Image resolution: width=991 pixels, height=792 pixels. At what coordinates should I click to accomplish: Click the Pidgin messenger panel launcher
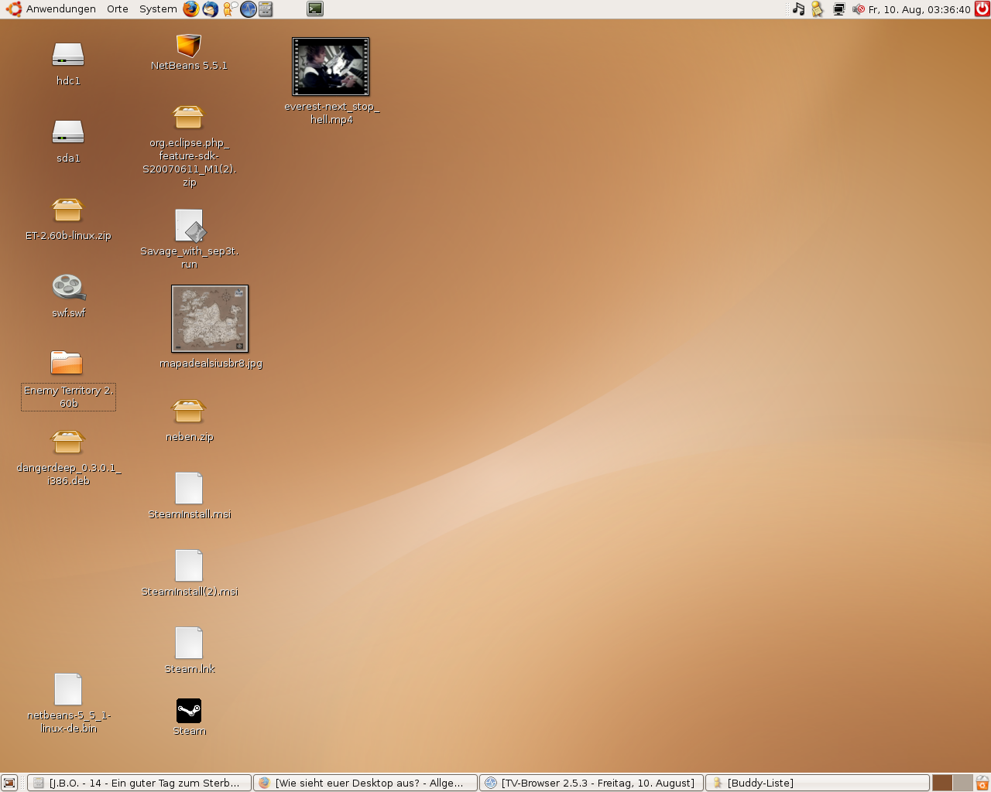(x=229, y=9)
